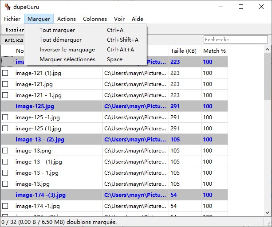Check the box for image-13 - (1).jpg

tap(5, 162)
